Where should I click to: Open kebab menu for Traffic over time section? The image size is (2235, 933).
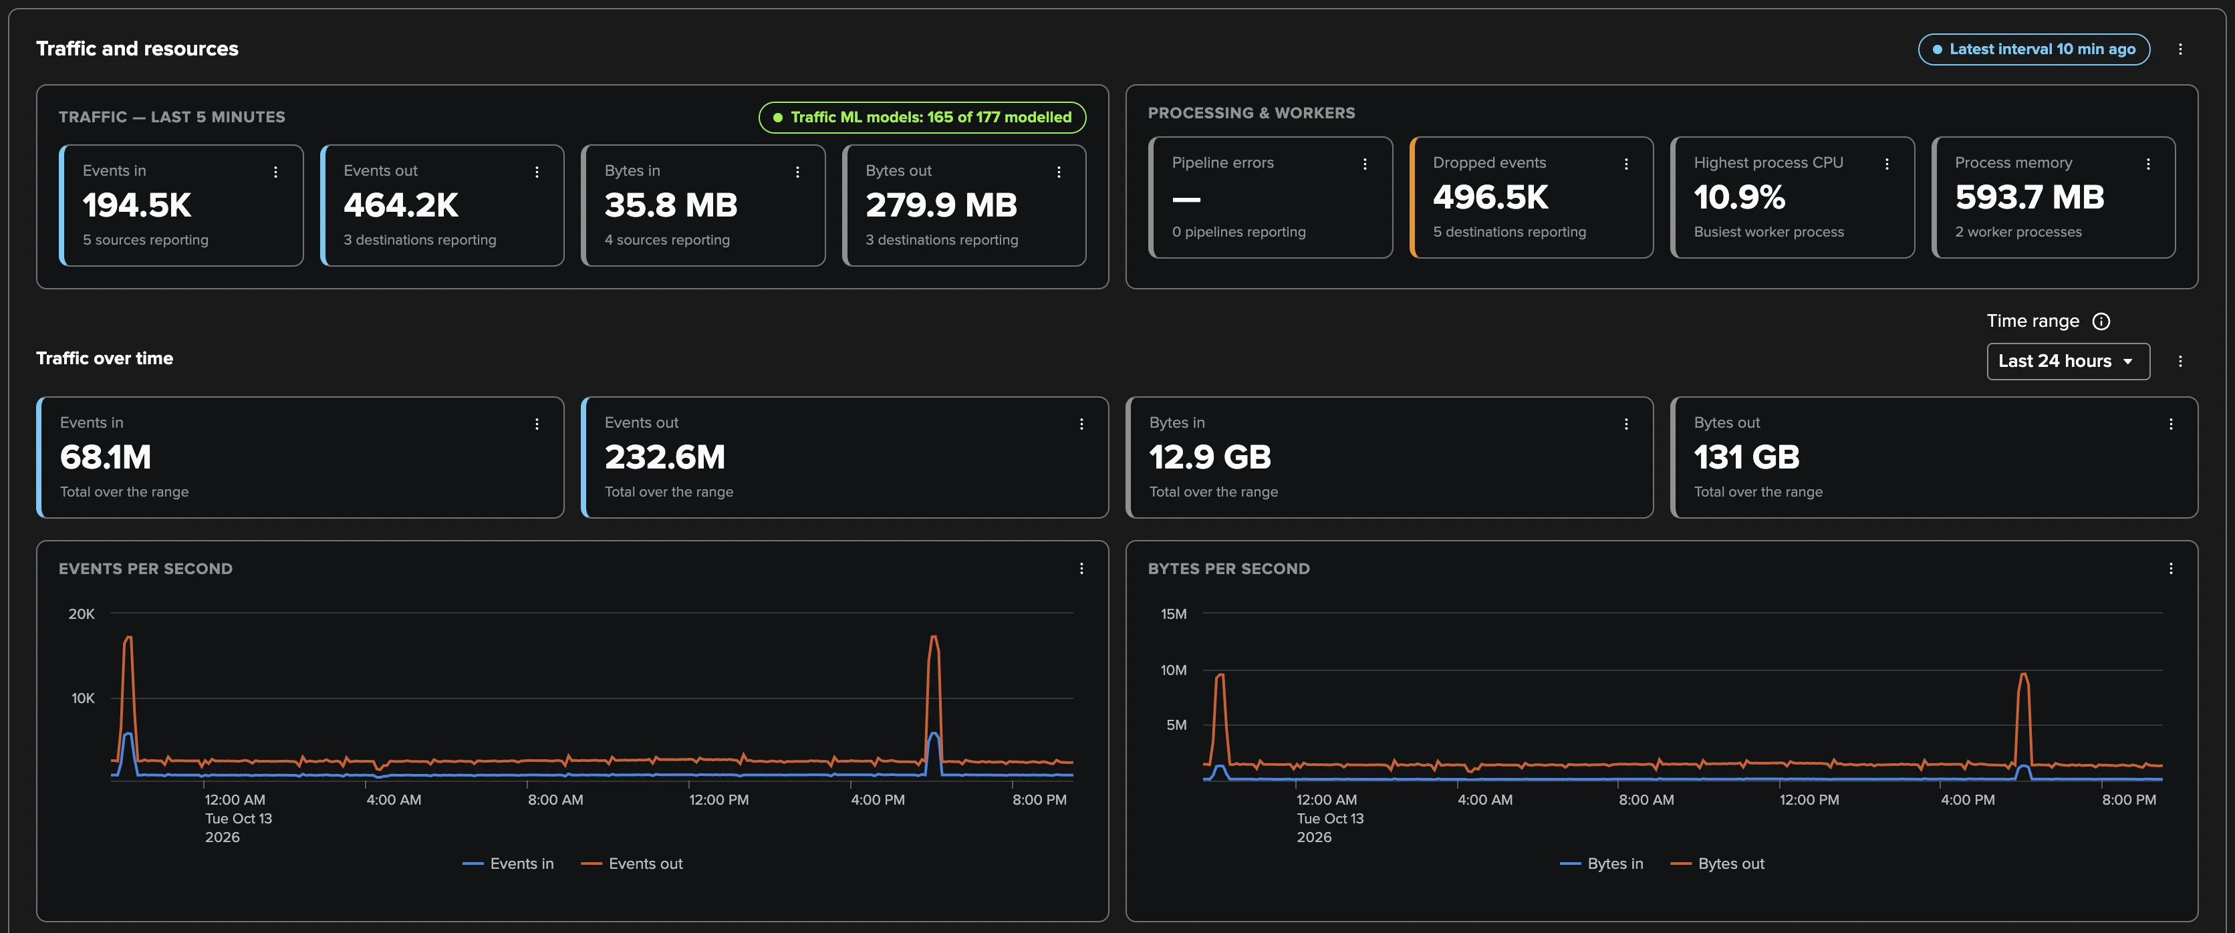click(2180, 361)
